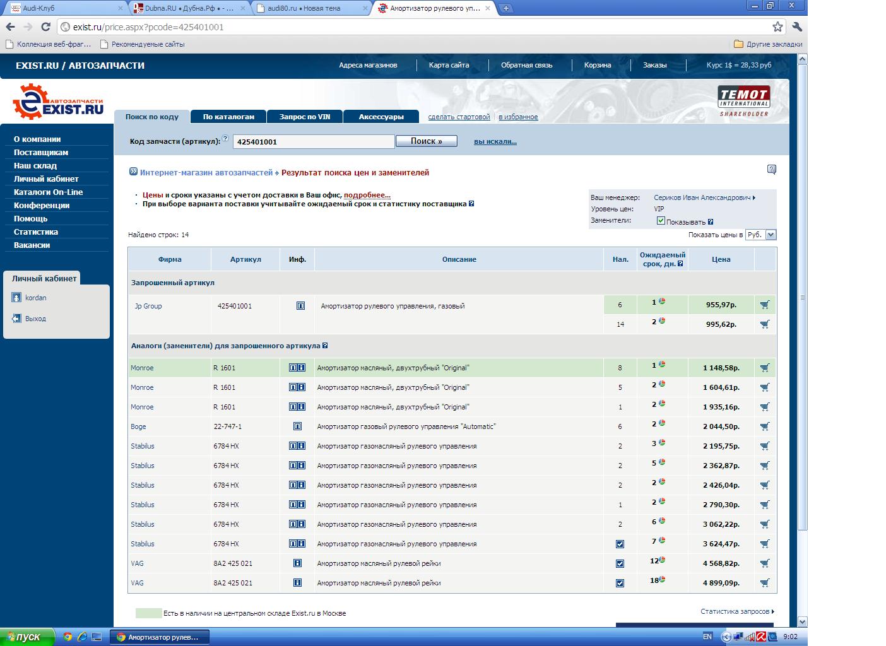Click help icon next to Код запчасти label
The width and height of the screenshot is (886, 646).
pyautogui.click(x=225, y=139)
